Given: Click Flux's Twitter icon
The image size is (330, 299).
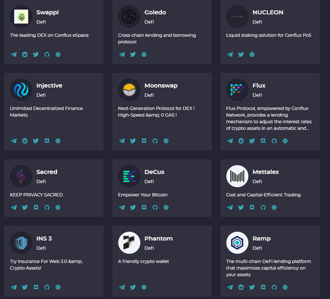Looking at the screenshot, I should point(252,141).
